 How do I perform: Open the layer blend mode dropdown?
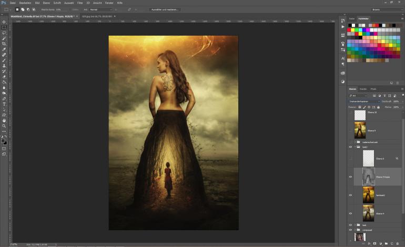point(364,101)
